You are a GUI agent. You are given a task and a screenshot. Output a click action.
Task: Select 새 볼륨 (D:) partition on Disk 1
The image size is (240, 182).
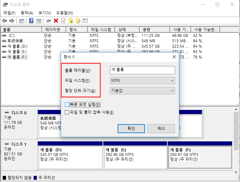click(70, 157)
